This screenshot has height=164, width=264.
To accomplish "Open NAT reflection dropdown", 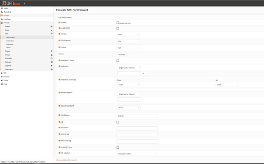I will [x=137, y=154].
